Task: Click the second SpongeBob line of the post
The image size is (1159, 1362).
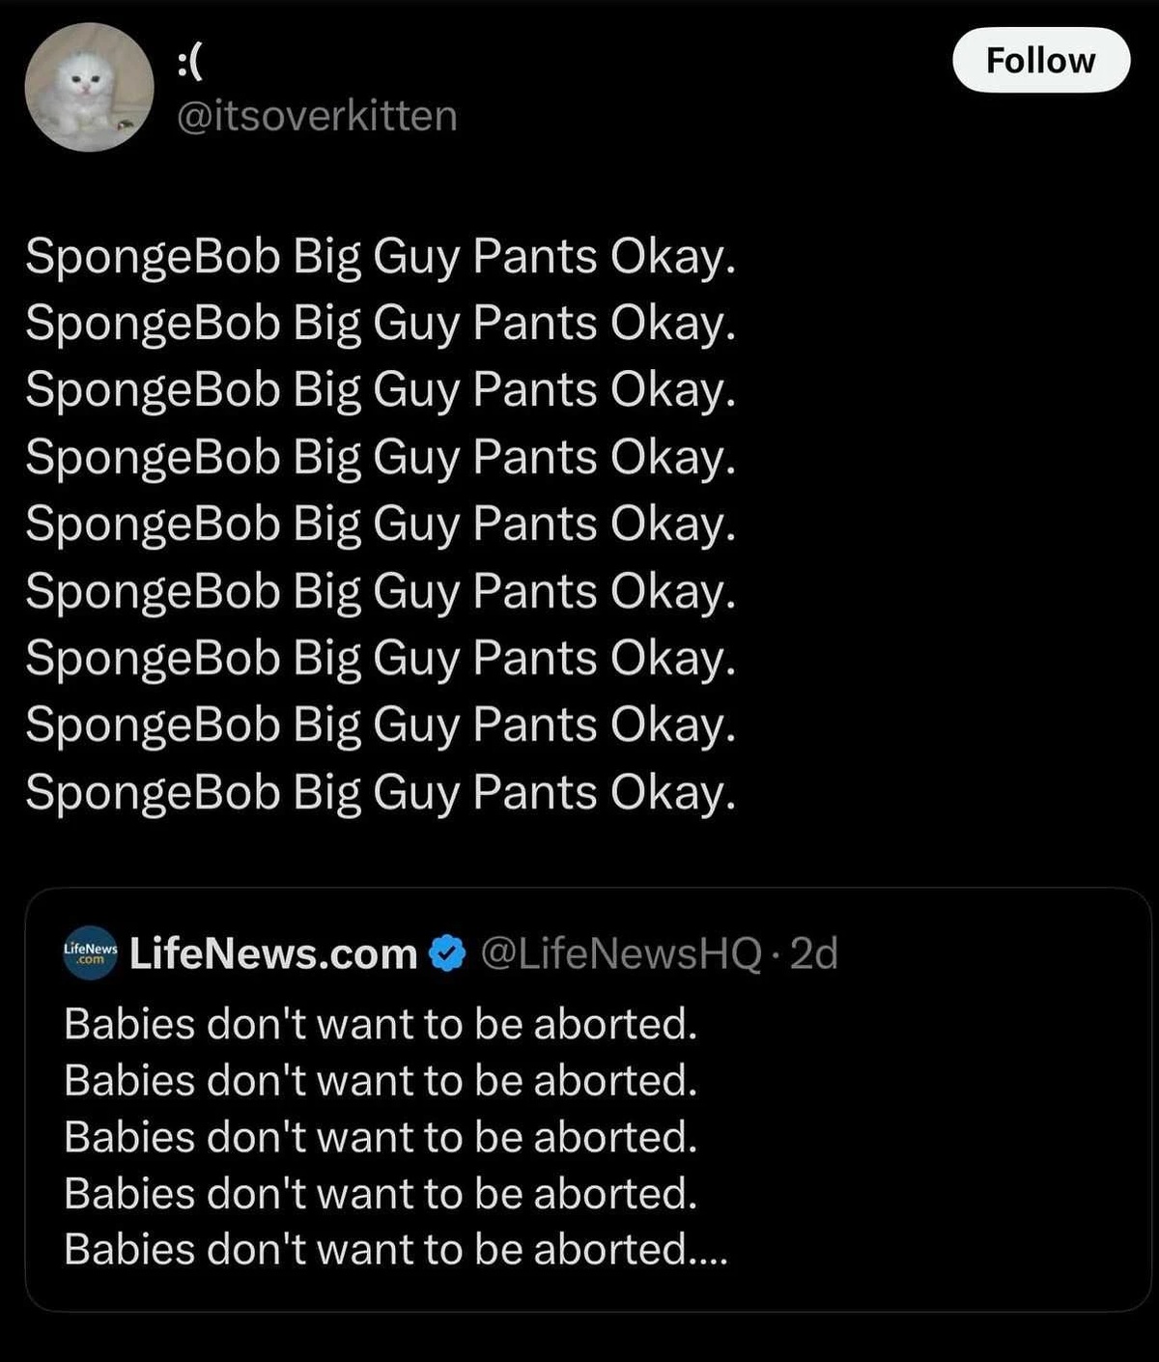Action: 381,324
